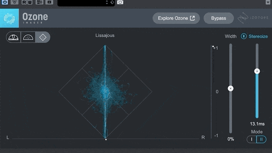Click the Explore Ozone button
272x153 pixels.
pyautogui.click(x=176, y=18)
